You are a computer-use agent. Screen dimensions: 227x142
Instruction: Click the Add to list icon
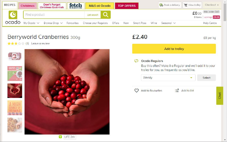click(x=177, y=91)
